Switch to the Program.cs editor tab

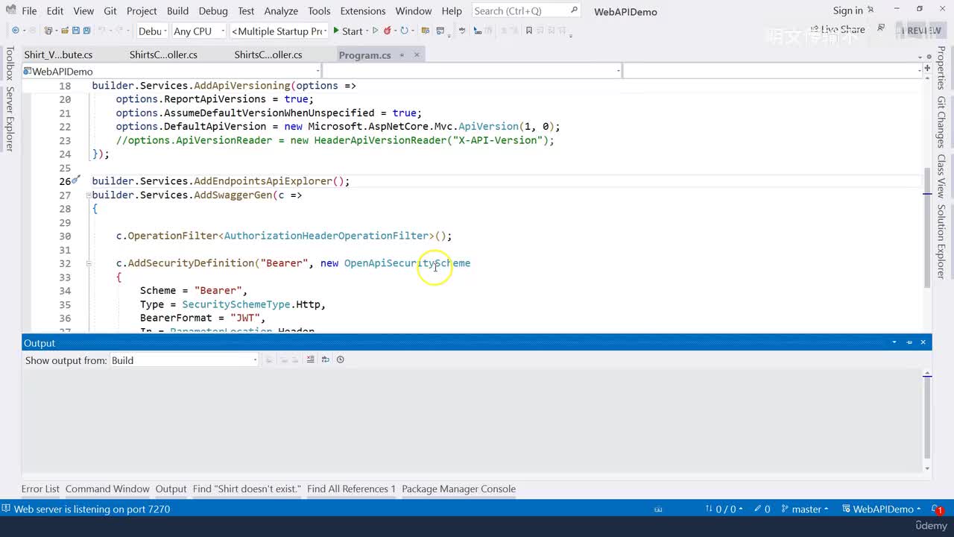[364, 55]
